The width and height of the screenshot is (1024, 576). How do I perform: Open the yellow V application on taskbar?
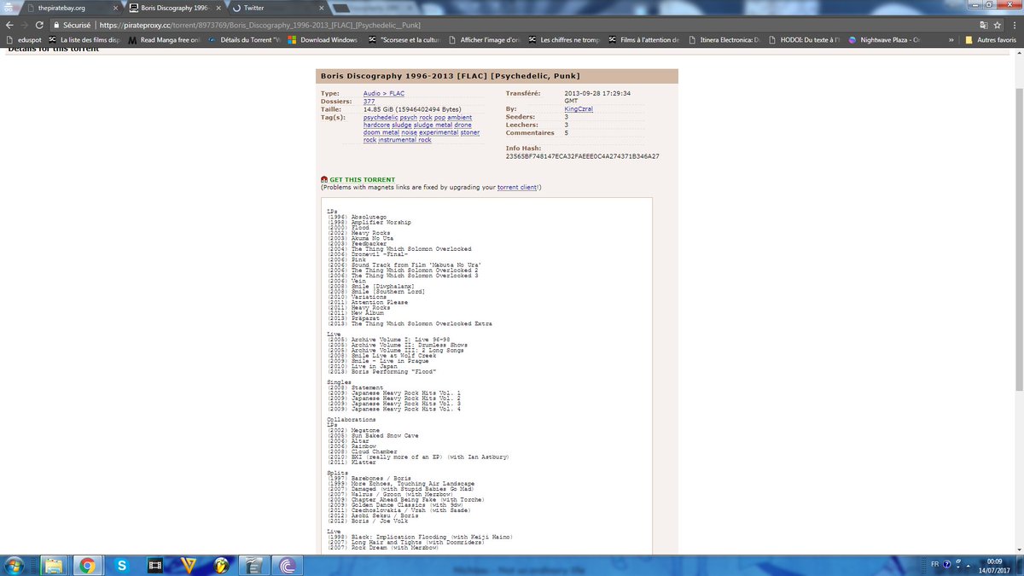coord(189,565)
